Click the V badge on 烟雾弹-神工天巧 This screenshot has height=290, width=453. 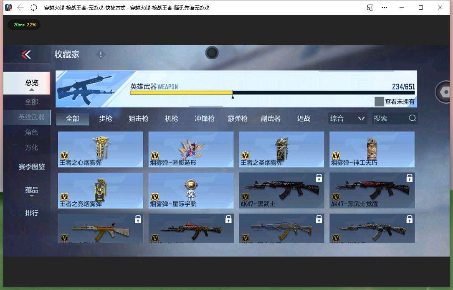336,155
